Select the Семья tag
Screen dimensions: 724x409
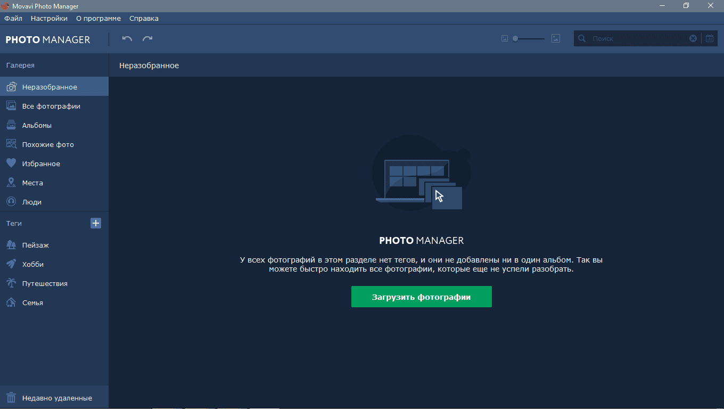point(54,302)
